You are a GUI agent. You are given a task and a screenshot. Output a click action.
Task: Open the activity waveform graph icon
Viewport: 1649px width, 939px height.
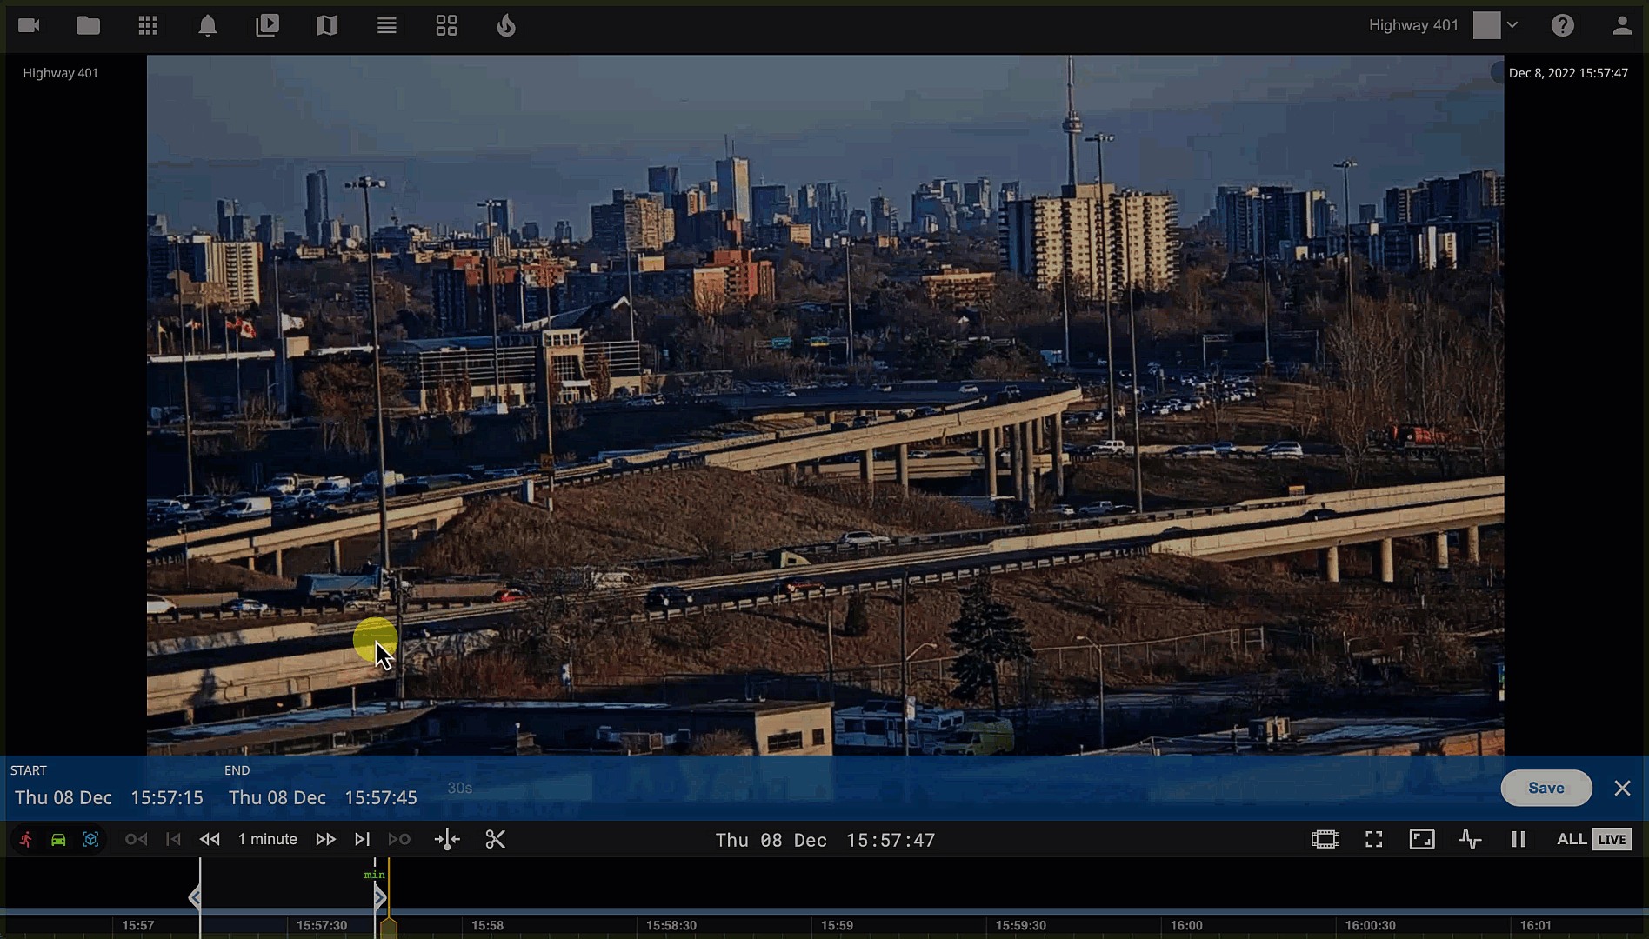1470,839
